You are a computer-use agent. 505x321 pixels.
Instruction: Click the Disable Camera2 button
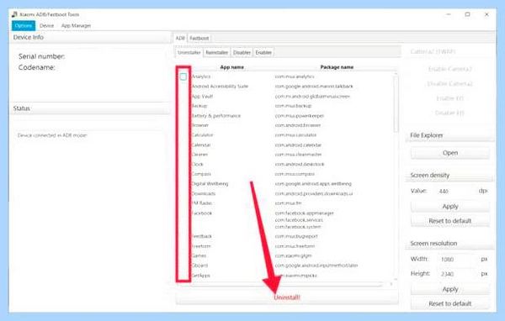click(x=450, y=84)
